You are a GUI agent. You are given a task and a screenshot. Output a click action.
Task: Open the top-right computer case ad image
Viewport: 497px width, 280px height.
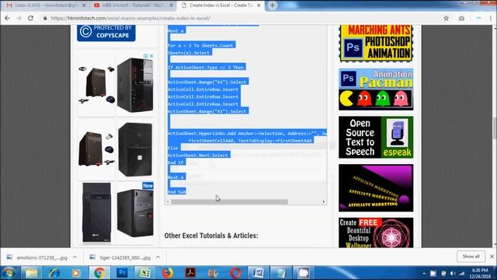[x=135, y=85]
